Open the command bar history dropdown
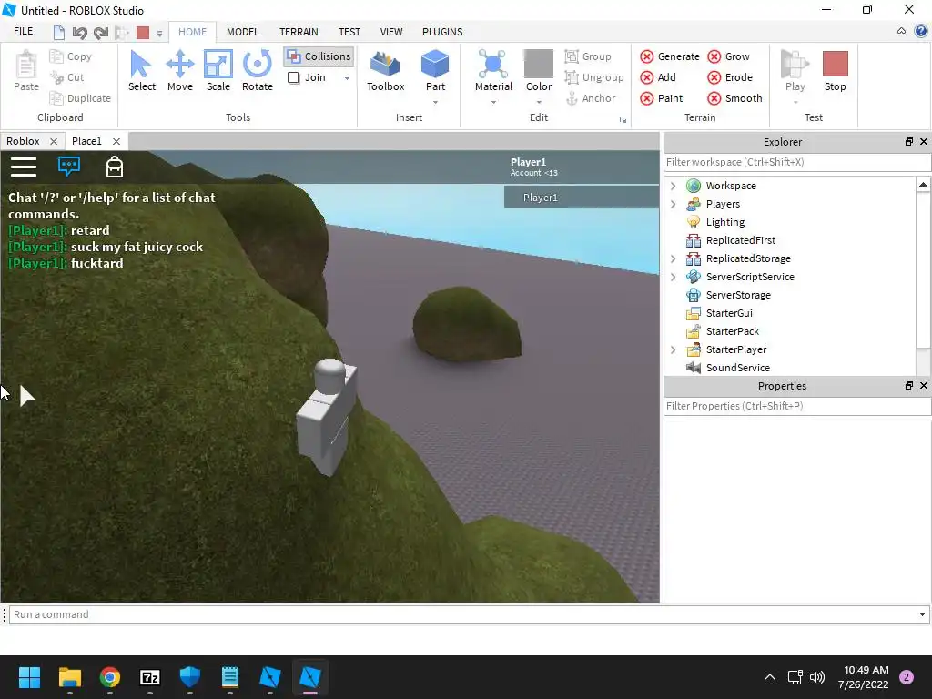Screen dimensions: 932x699 pyautogui.click(x=922, y=614)
